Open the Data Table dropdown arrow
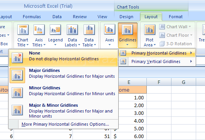 (x=95, y=45)
